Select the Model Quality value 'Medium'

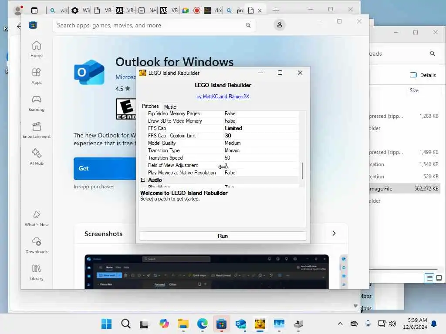click(233, 143)
